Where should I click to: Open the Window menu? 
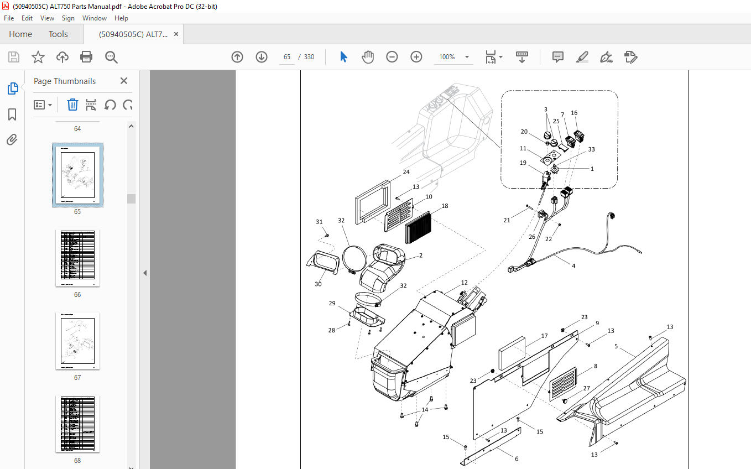tap(95, 18)
